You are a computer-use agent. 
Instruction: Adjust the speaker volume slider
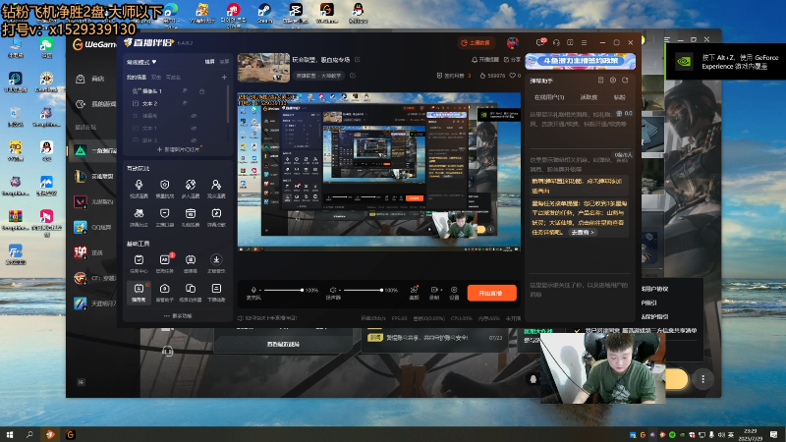coord(363,290)
